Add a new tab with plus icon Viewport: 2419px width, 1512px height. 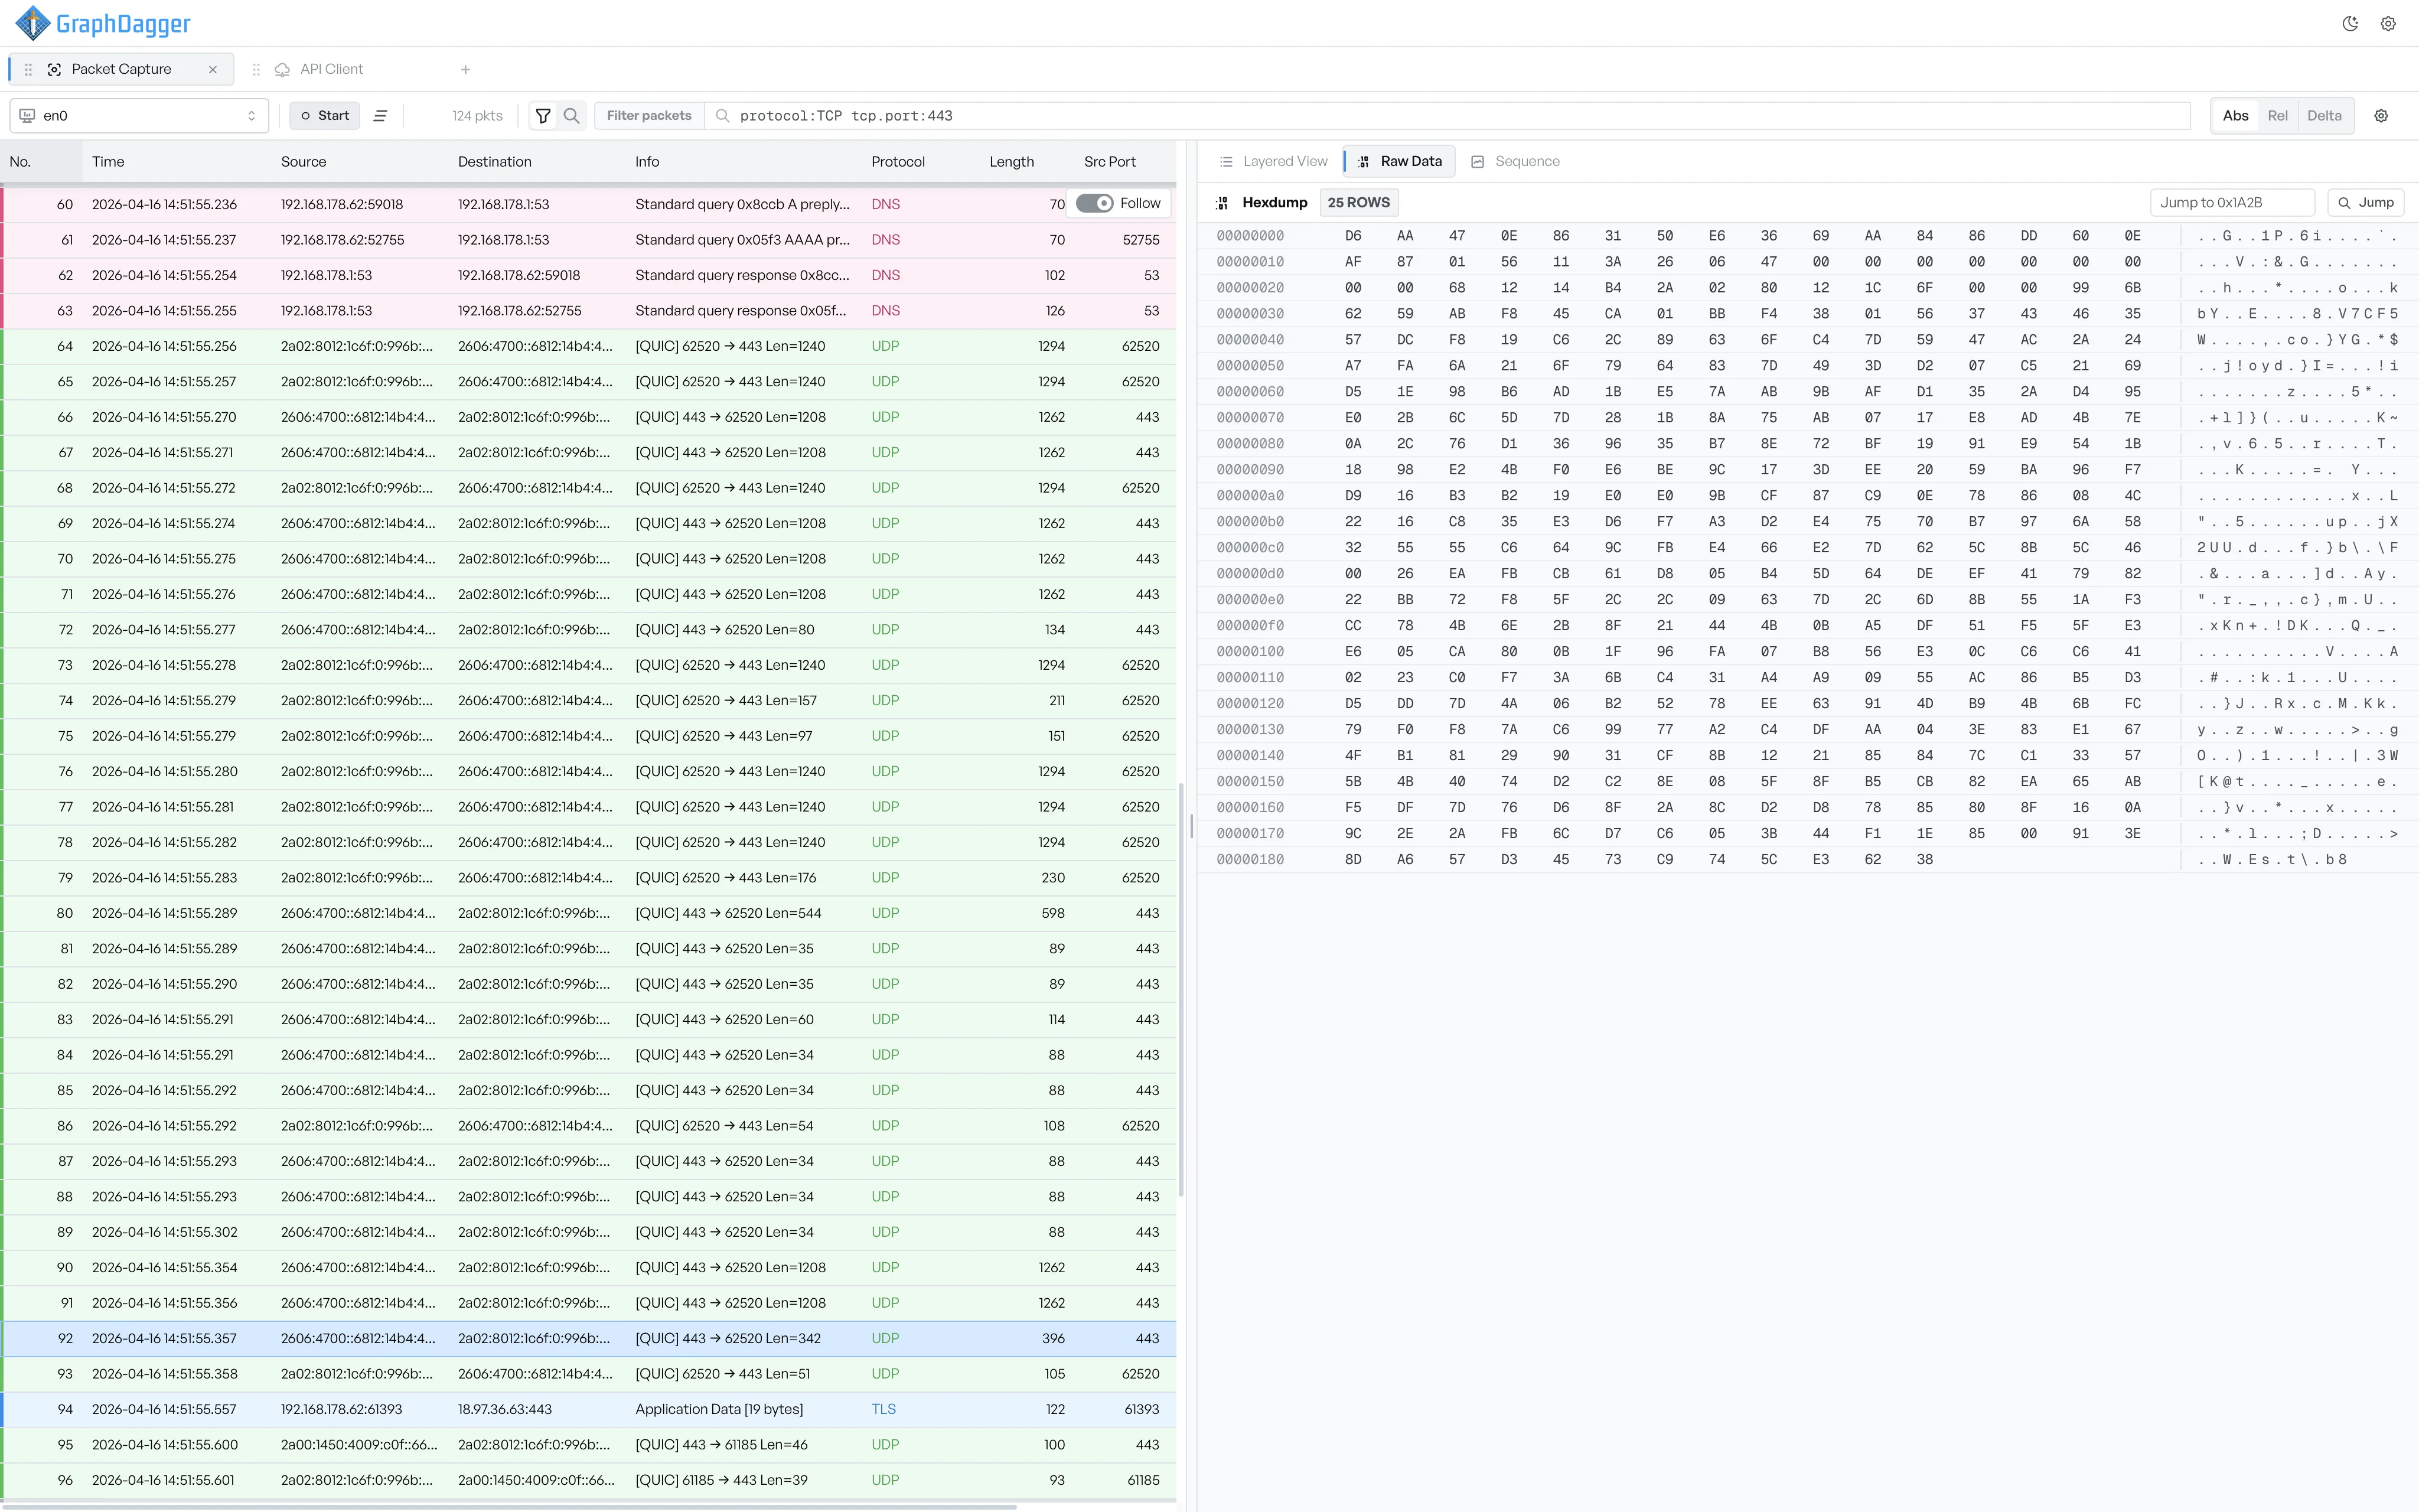pyautogui.click(x=466, y=69)
